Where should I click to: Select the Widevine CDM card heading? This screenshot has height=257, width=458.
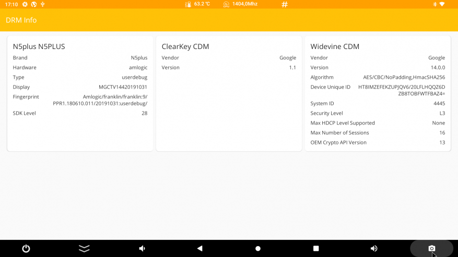coord(335,46)
